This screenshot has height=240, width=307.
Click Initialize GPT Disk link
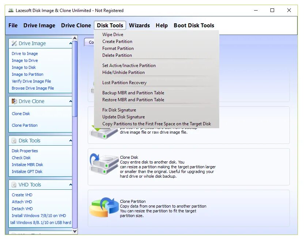pos(27,172)
